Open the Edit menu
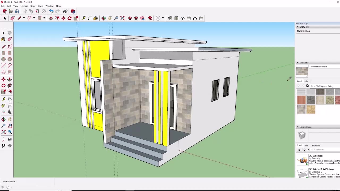The image size is (340, 191). tap(9, 6)
